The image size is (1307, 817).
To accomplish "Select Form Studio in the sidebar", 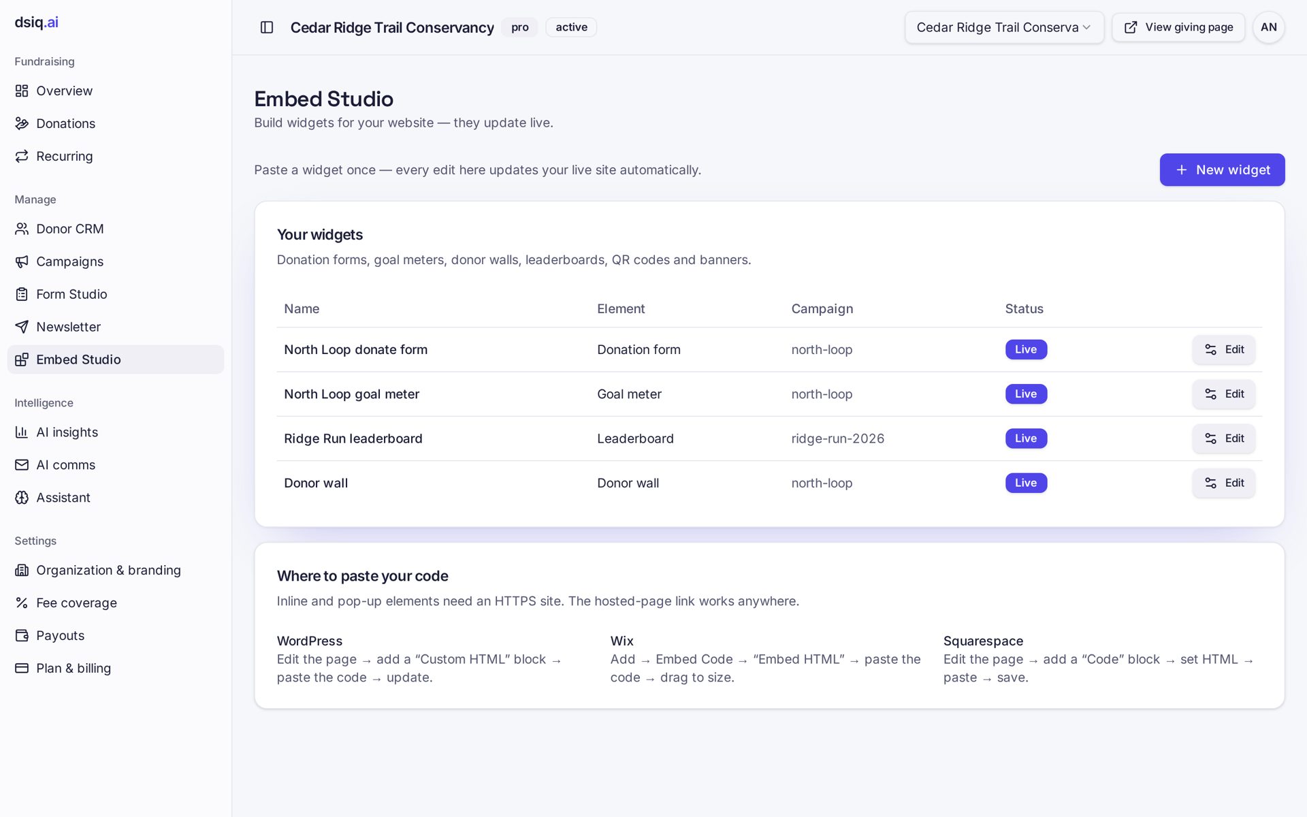I will pyautogui.click(x=116, y=294).
